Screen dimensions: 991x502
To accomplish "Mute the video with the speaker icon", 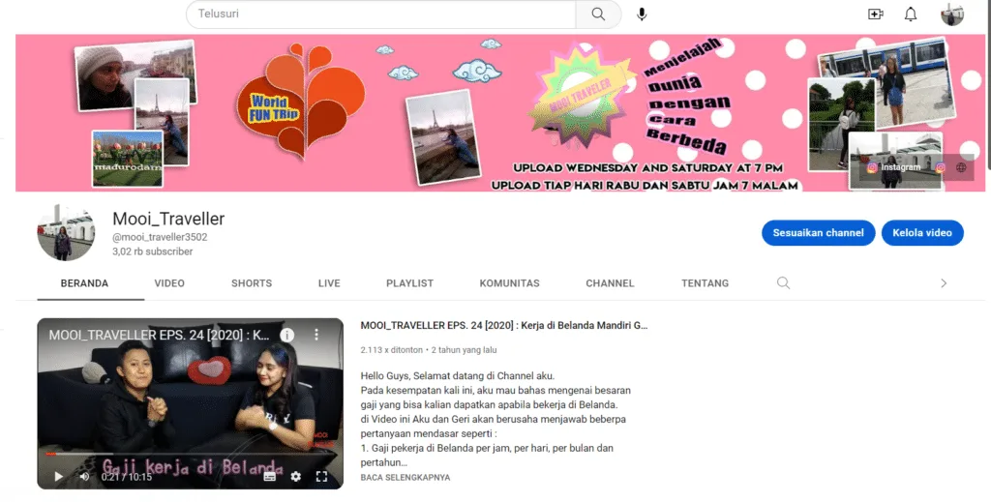I will [x=84, y=476].
